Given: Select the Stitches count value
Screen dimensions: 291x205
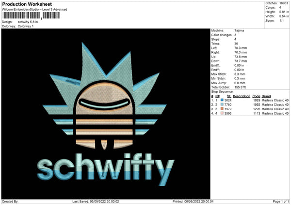Looking at the screenshot, I should pos(284,3).
